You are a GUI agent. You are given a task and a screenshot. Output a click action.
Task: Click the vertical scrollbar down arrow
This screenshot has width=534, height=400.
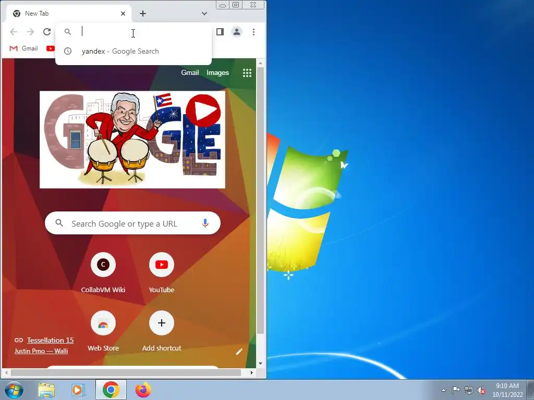[x=261, y=364]
